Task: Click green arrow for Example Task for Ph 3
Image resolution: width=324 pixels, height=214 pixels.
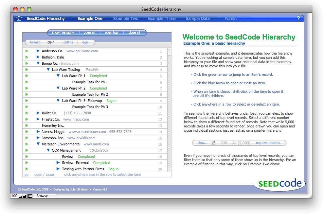Action: [27, 107]
